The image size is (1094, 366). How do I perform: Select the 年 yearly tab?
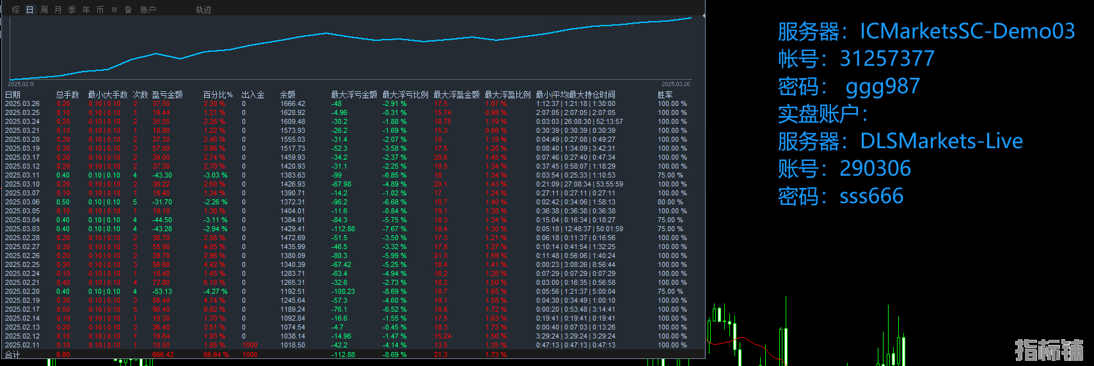[86, 10]
